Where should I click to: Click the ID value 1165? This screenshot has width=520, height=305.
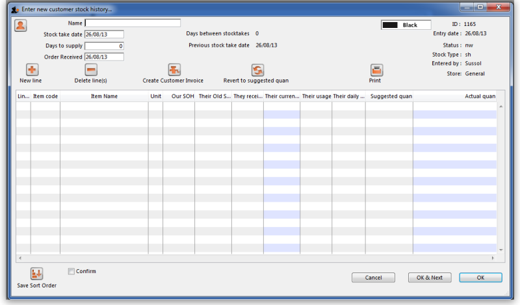(469, 24)
